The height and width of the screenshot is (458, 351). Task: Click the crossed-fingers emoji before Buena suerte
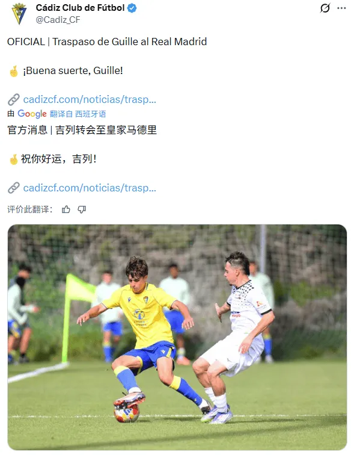[14, 71]
